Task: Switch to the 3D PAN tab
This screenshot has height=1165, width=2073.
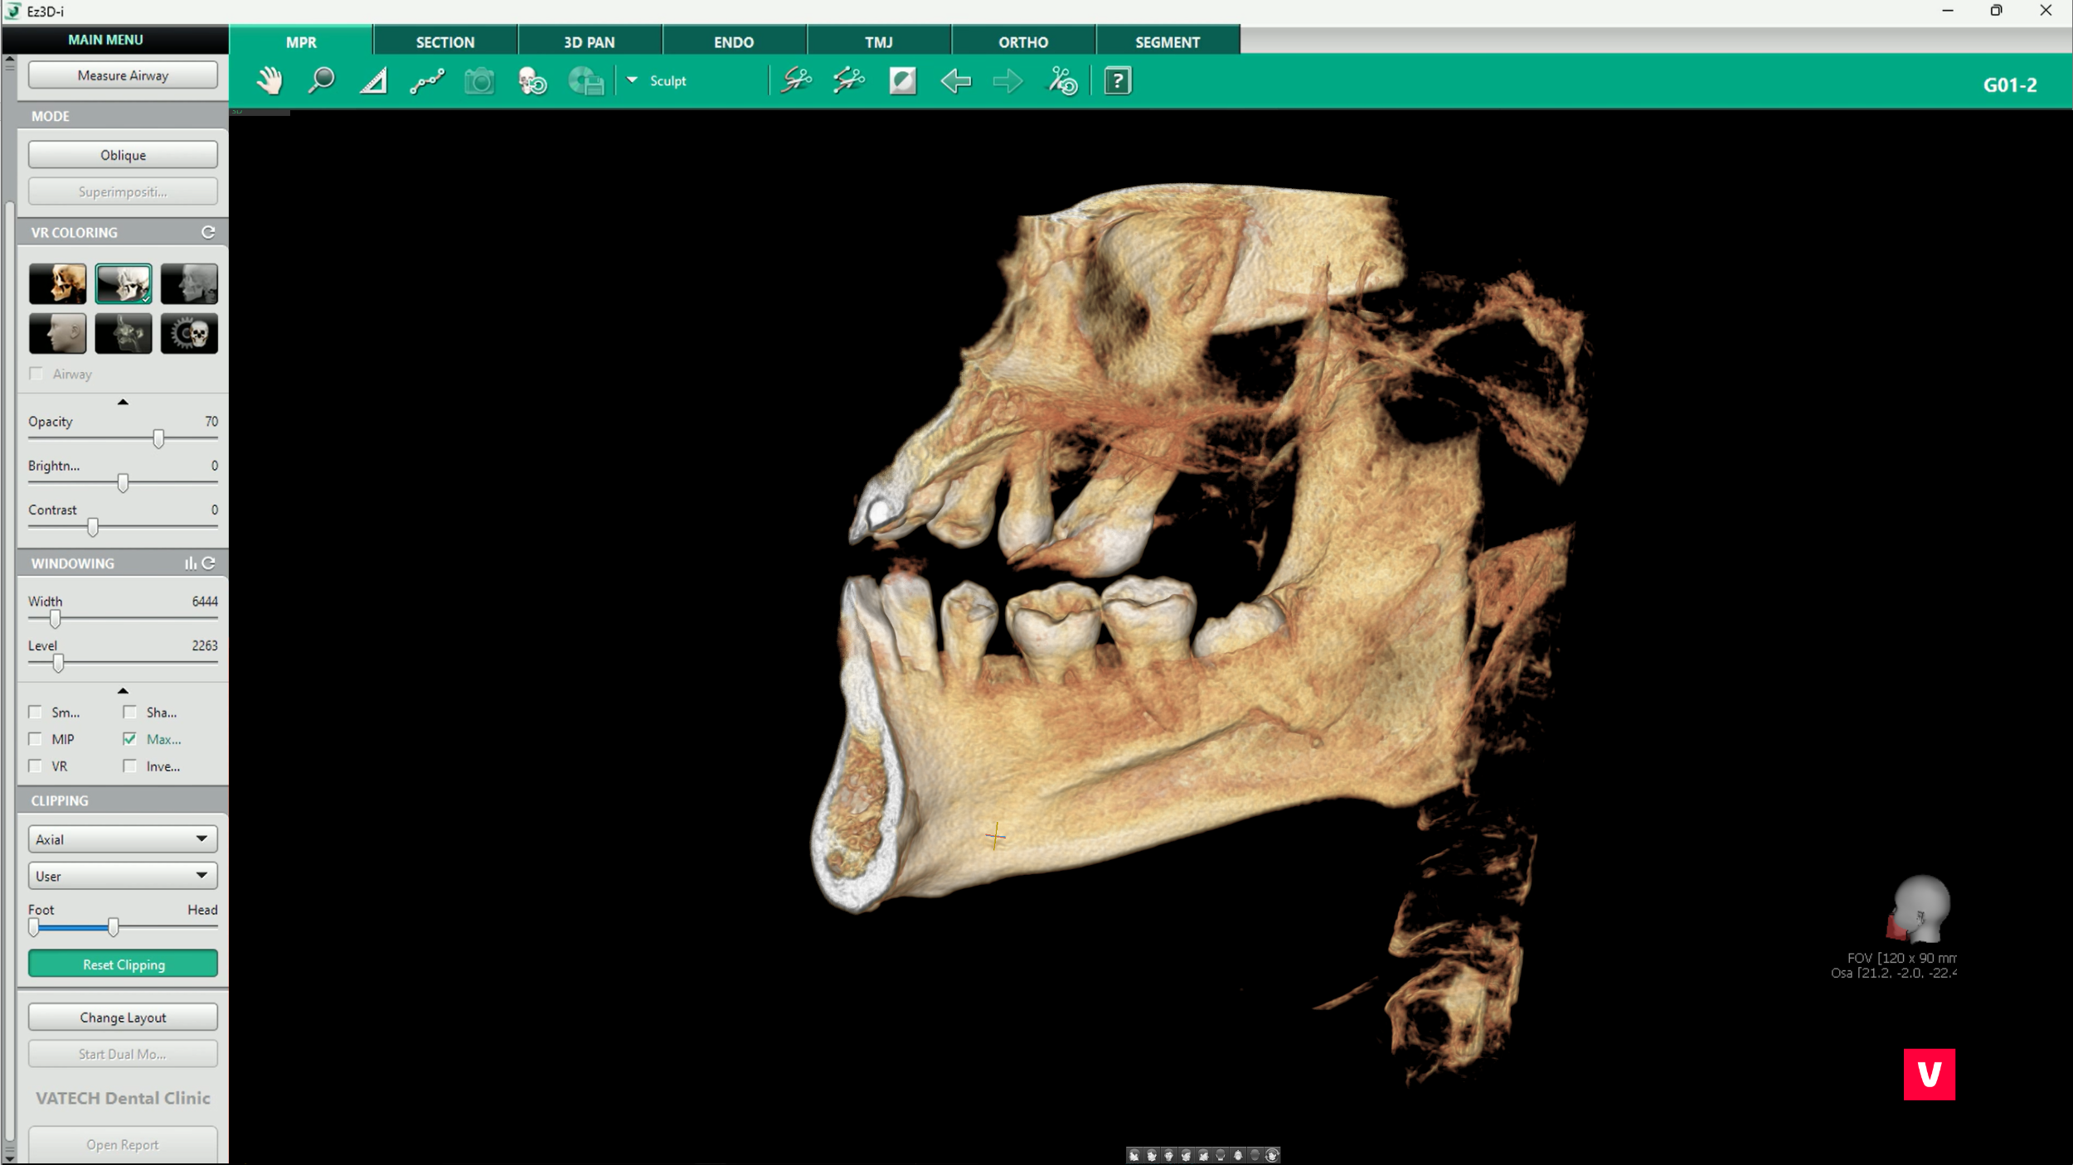Action: tap(589, 42)
